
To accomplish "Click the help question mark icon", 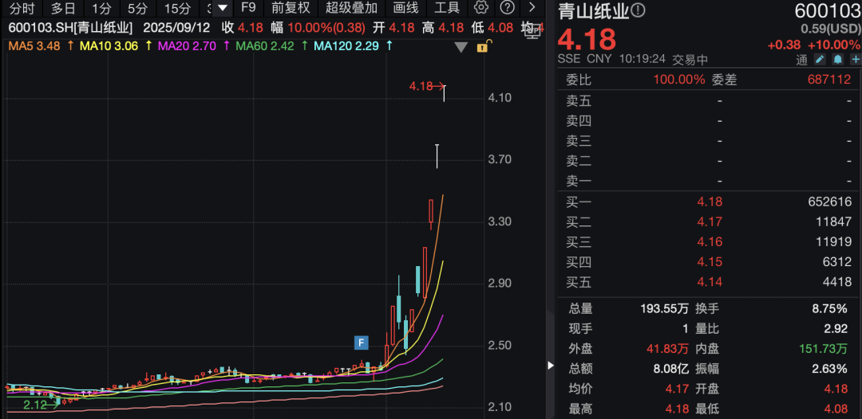I will pyautogui.click(x=507, y=8).
